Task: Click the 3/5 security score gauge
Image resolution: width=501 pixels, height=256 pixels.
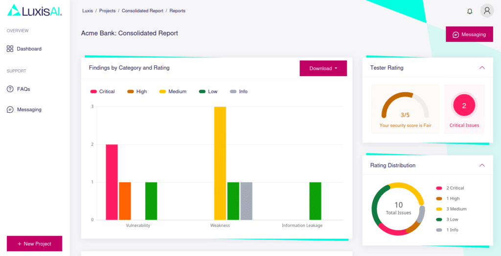Action: tap(405, 108)
